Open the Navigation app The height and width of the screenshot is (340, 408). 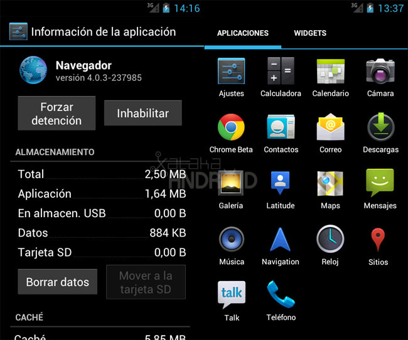coord(281,246)
